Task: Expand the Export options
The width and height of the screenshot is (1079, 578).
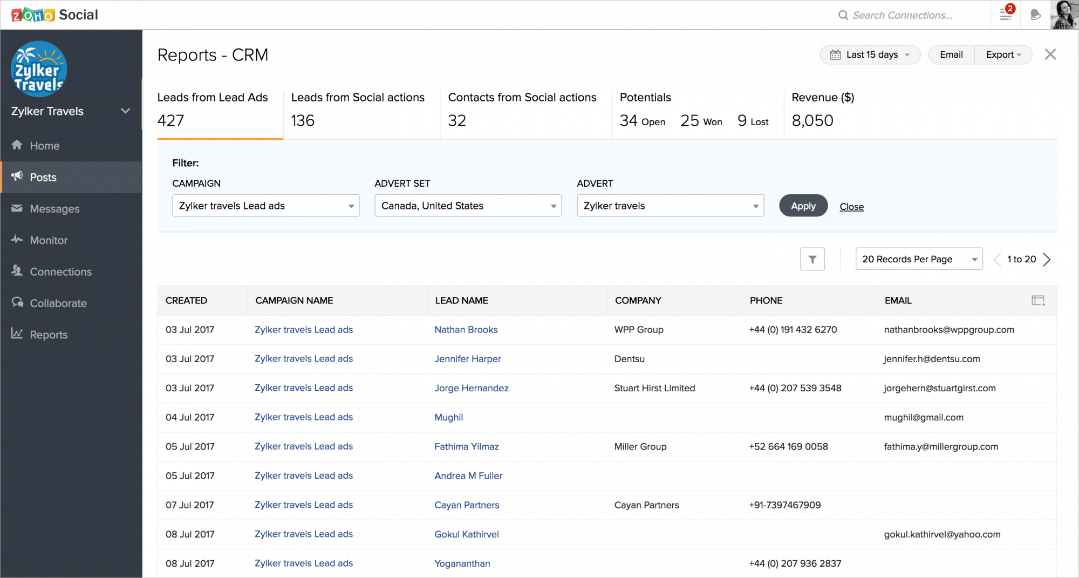Action: tap(1003, 55)
